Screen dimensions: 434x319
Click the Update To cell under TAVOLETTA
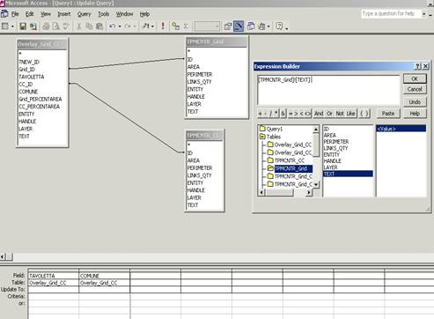click(54, 290)
